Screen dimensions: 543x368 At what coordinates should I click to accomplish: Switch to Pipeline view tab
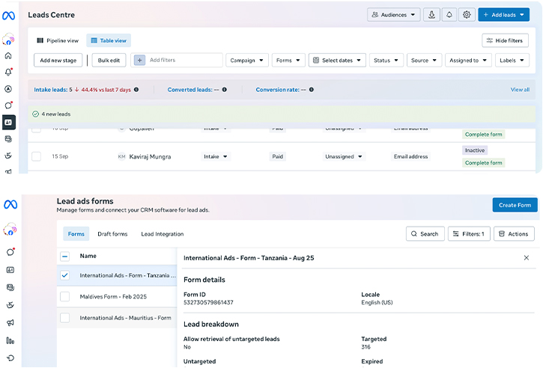(58, 40)
